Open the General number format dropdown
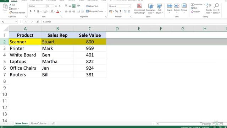 pos(129,6)
